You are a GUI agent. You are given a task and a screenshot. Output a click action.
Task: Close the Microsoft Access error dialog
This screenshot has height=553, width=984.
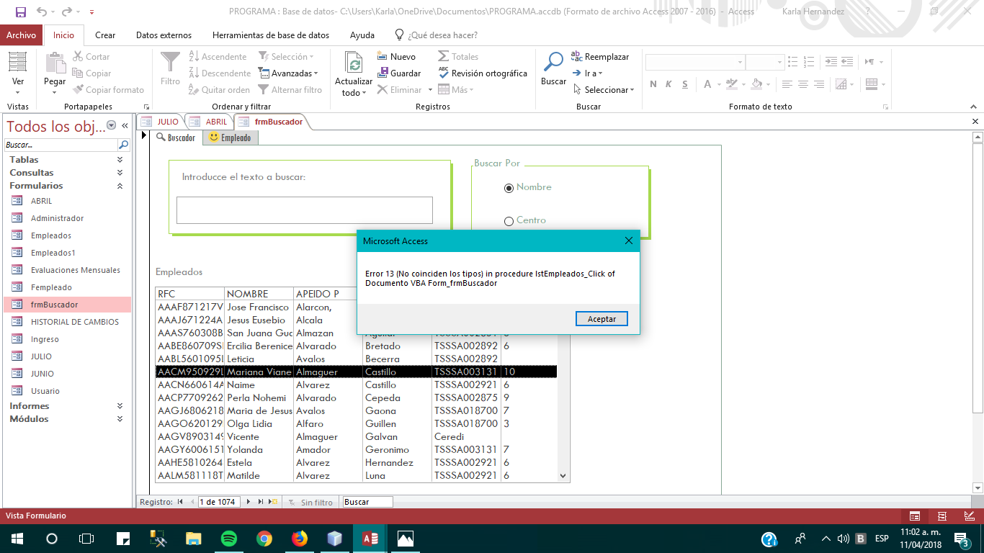pos(628,241)
